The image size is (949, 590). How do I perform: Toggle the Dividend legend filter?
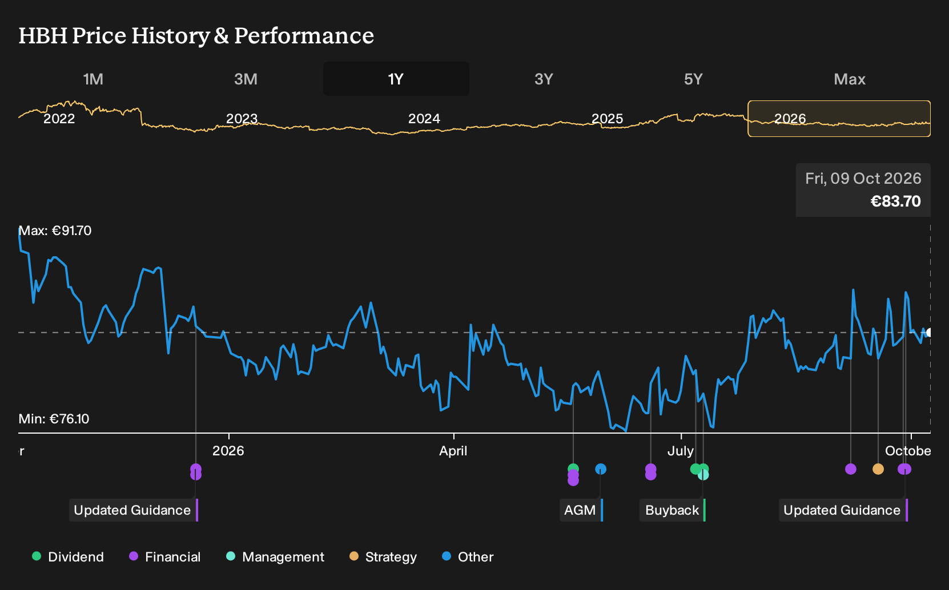pyautogui.click(x=68, y=557)
